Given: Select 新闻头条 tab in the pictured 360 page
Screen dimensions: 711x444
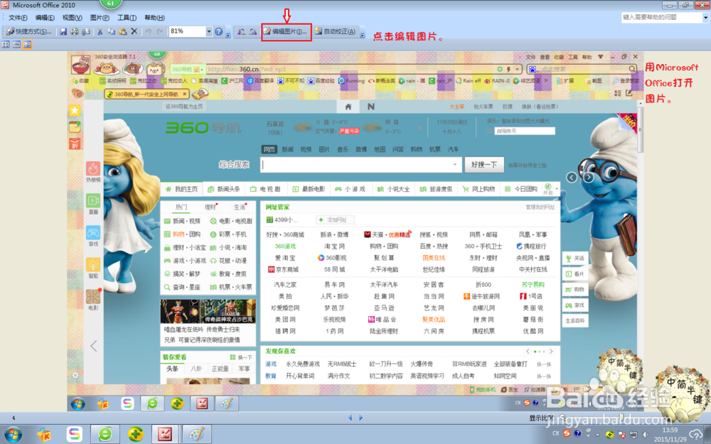Looking at the screenshot, I should tap(223, 189).
